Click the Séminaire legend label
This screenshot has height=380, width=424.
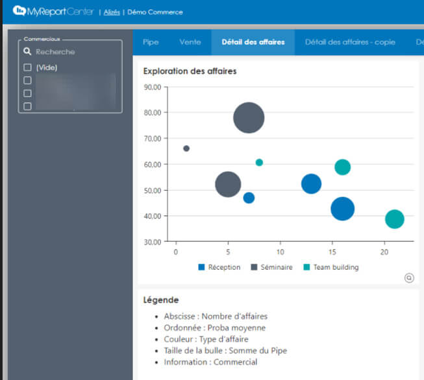277,267
